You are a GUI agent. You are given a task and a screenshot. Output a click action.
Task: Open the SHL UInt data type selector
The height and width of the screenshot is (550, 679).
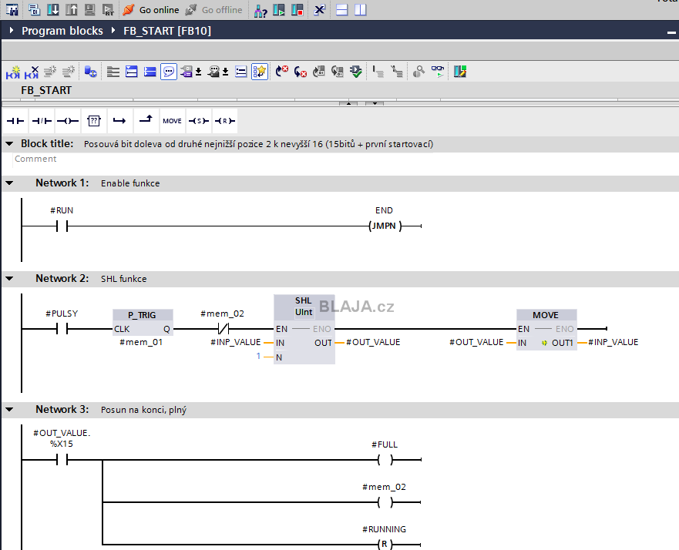(304, 312)
